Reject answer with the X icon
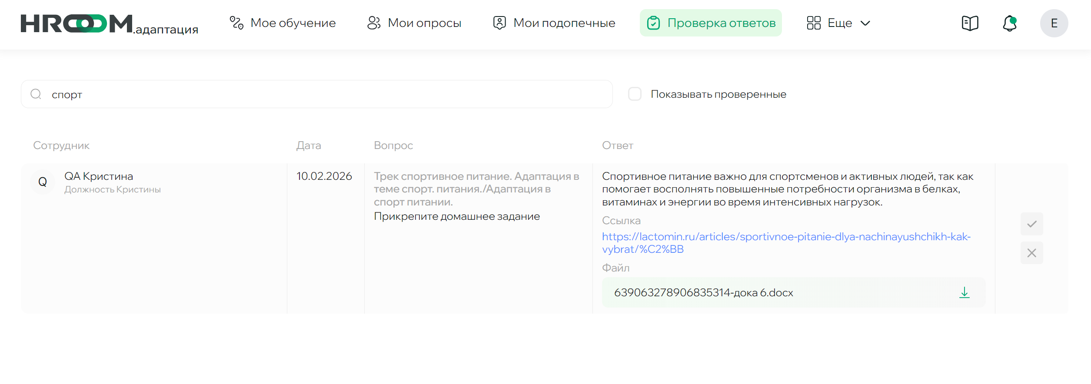 1031,253
